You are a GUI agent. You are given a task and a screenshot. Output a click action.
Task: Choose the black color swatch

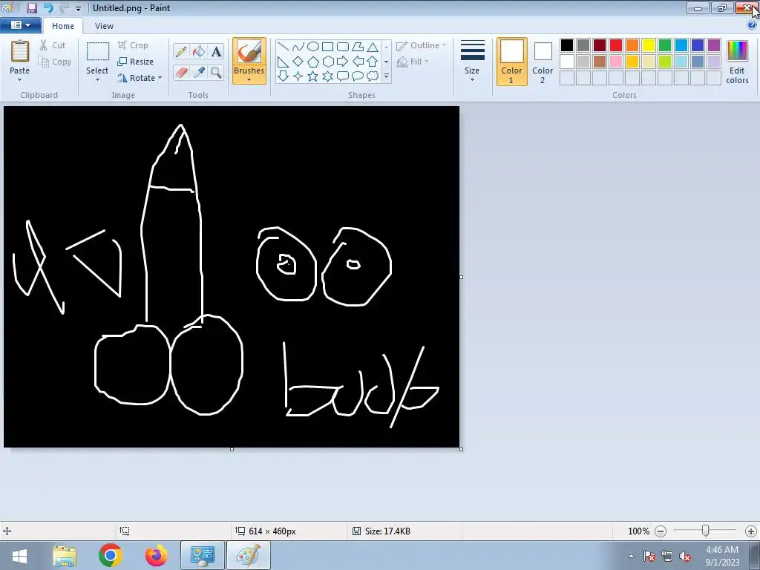(567, 45)
